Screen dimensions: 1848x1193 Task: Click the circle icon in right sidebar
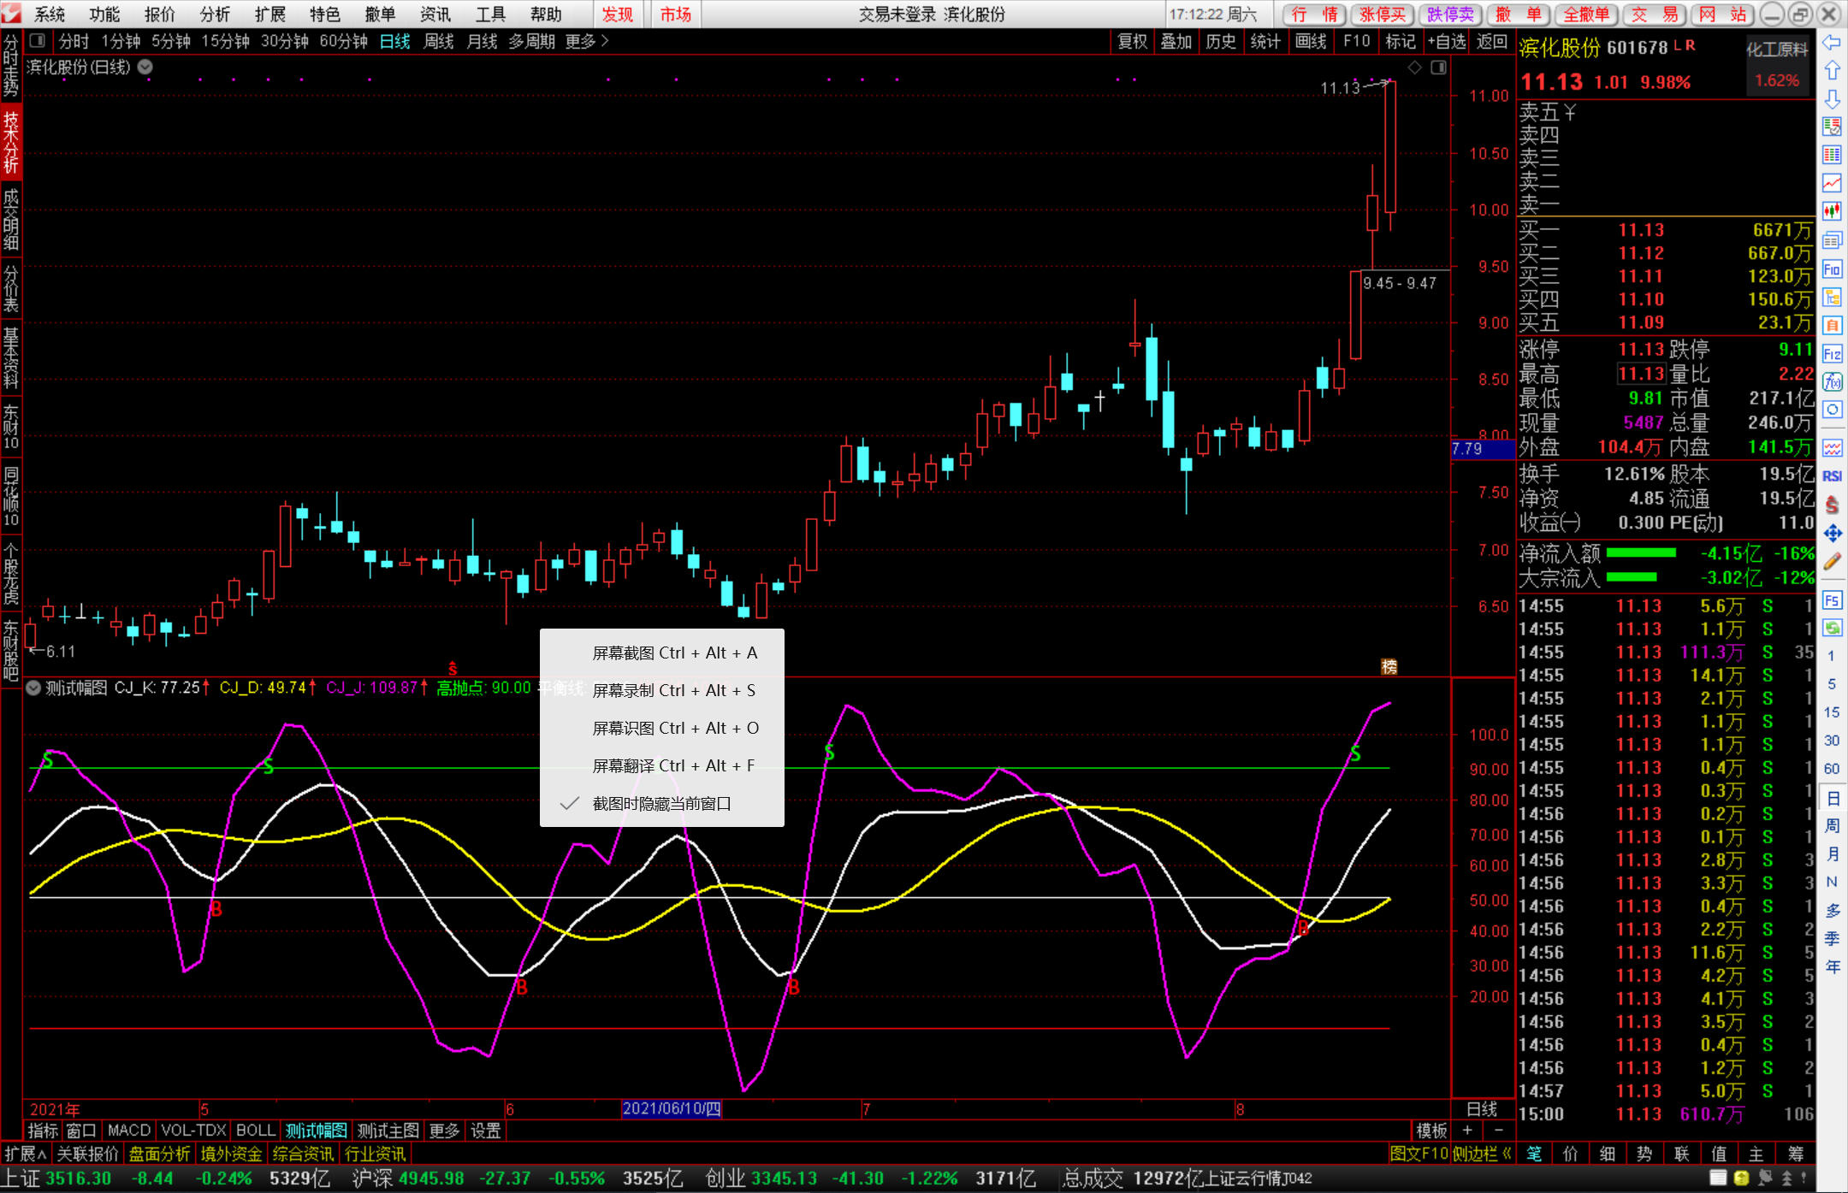(1832, 410)
